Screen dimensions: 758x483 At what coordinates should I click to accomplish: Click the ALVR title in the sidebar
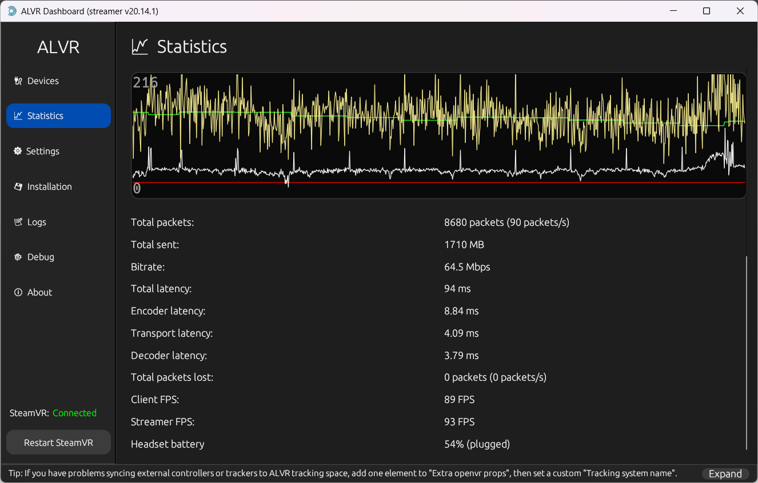(x=58, y=47)
